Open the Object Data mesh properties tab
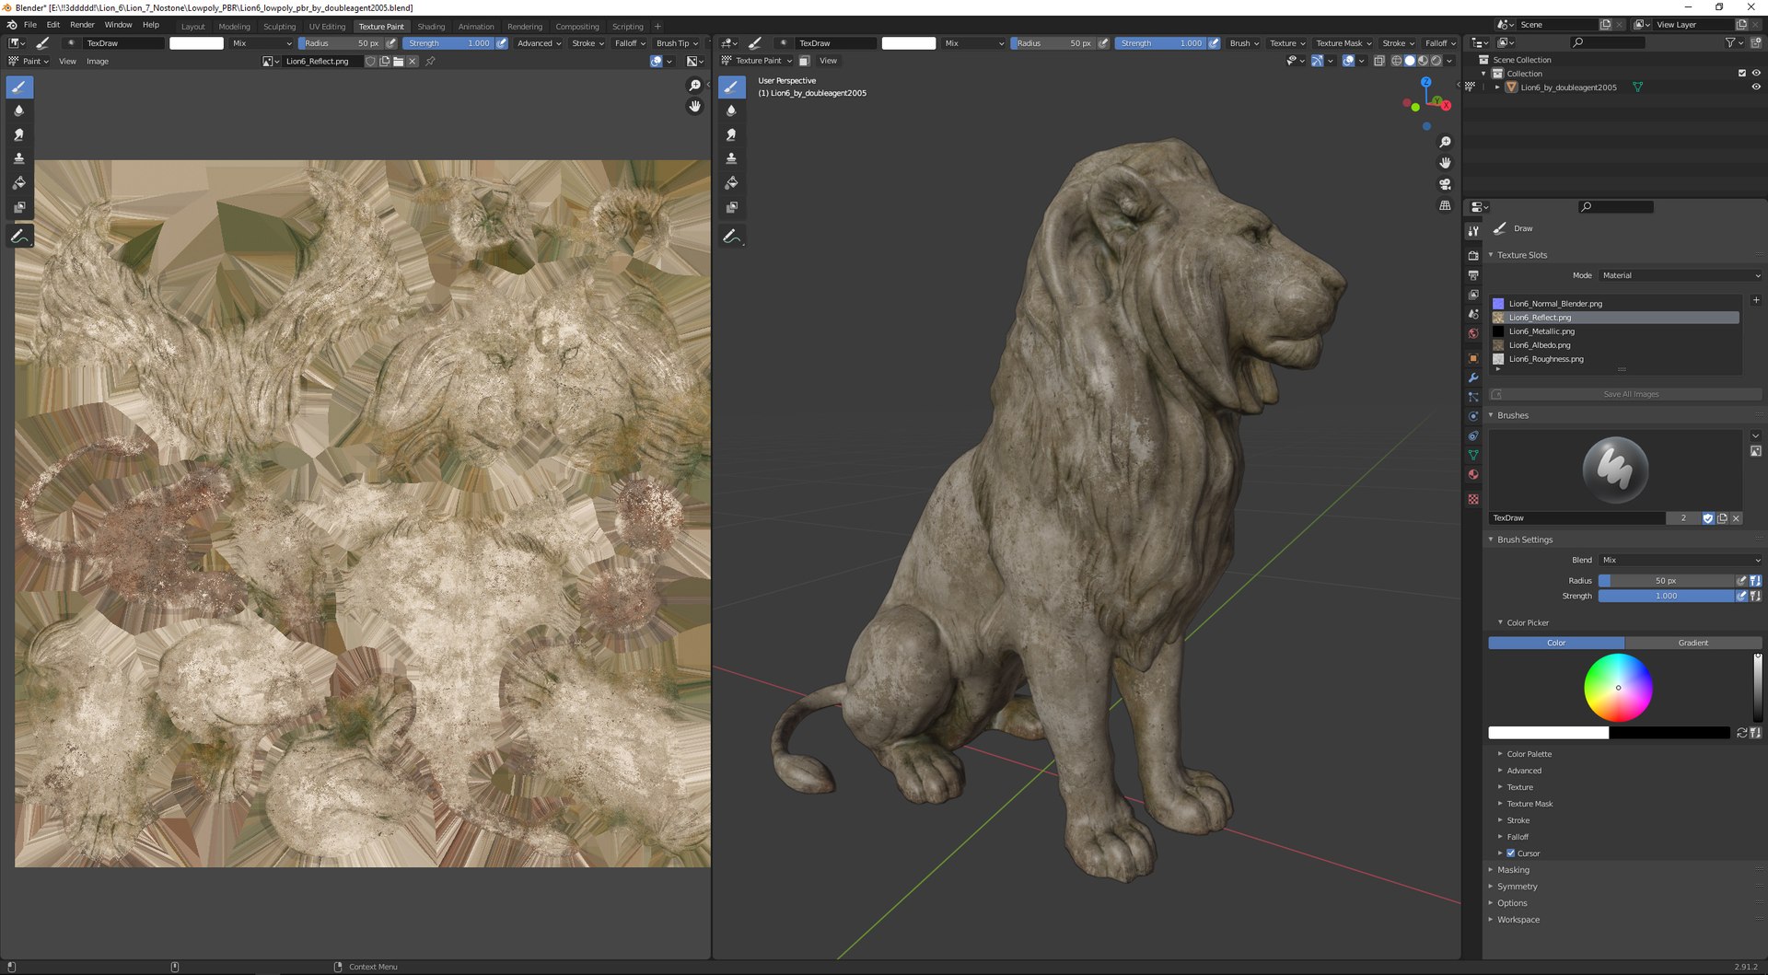Viewport: 1768px width, 975px height. 1473,455
